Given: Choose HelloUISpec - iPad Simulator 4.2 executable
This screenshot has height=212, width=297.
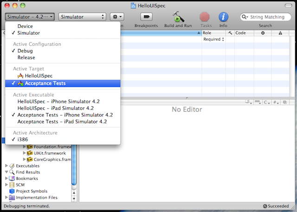Looking at the screenshot, I should point(63,108).
